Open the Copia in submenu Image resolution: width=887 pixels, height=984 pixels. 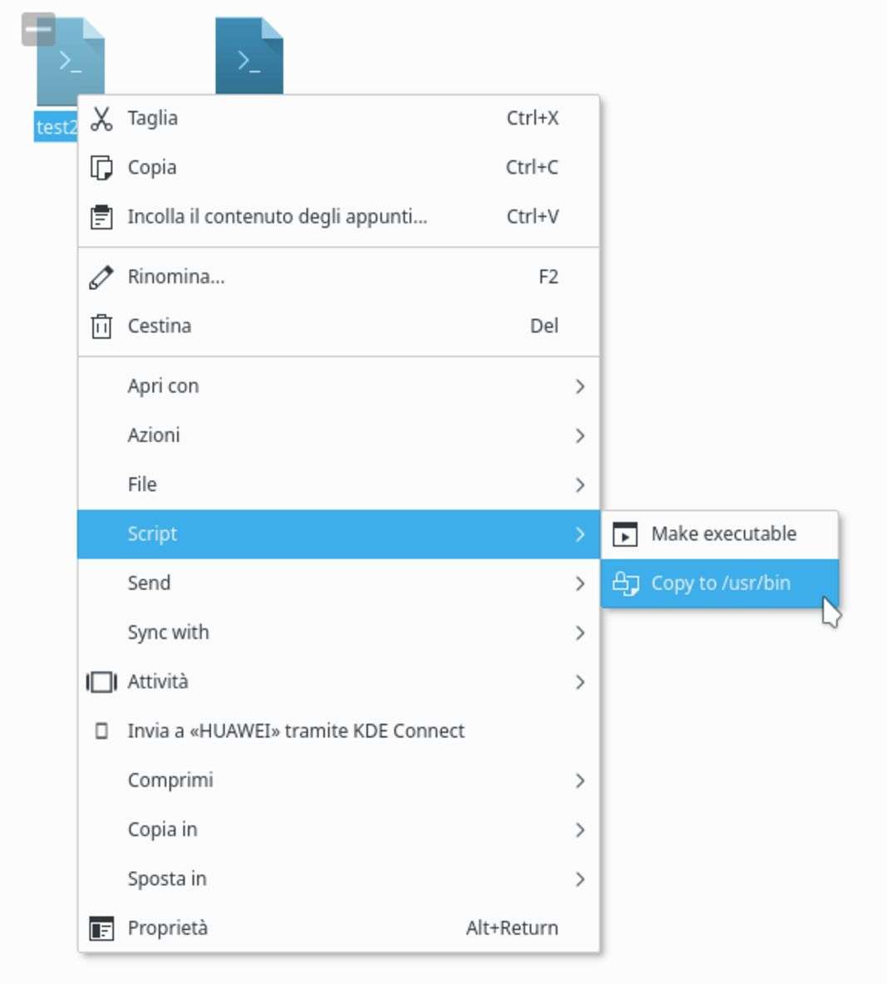(x=162, y=829)
